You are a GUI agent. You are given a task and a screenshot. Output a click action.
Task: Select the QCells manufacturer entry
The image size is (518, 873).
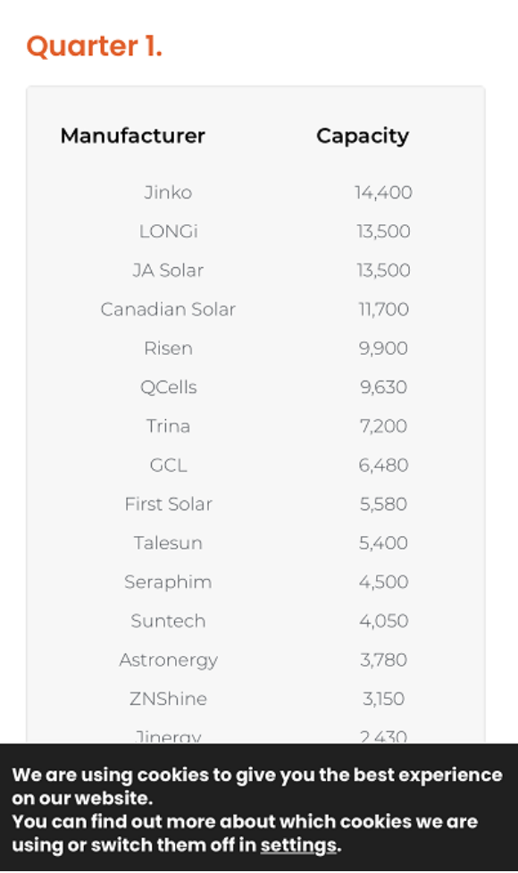169,387
